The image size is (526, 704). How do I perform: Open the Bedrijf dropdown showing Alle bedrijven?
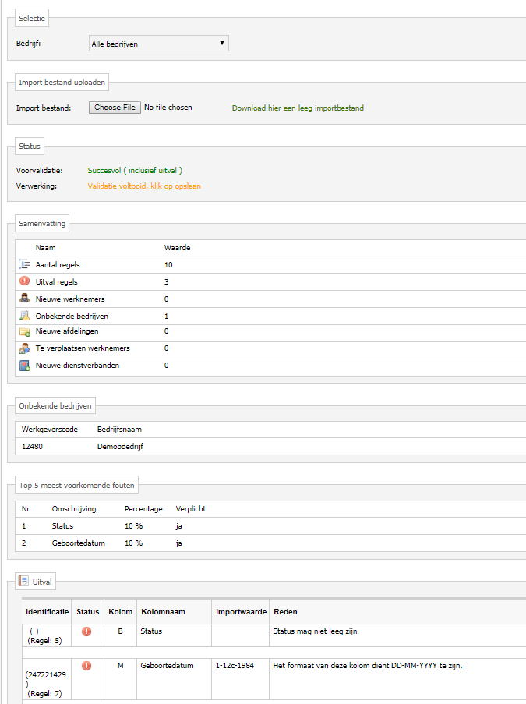click(x=158, y=44)
